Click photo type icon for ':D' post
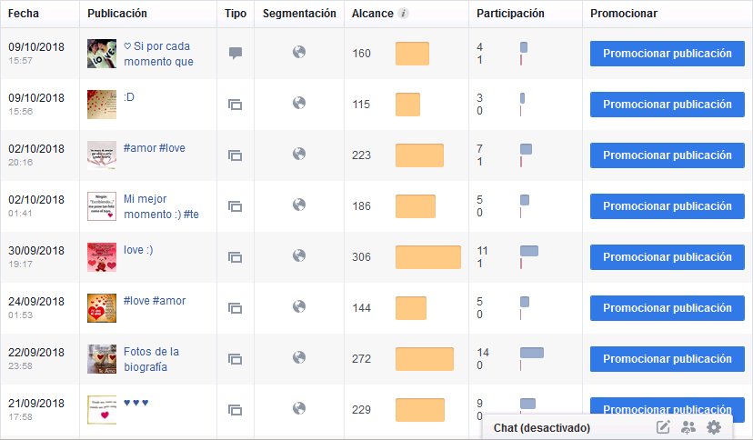Viewport: 753px width, 440px height. (235, 105)
